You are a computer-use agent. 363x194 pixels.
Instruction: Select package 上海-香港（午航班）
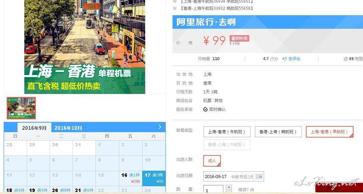point(227,132)
